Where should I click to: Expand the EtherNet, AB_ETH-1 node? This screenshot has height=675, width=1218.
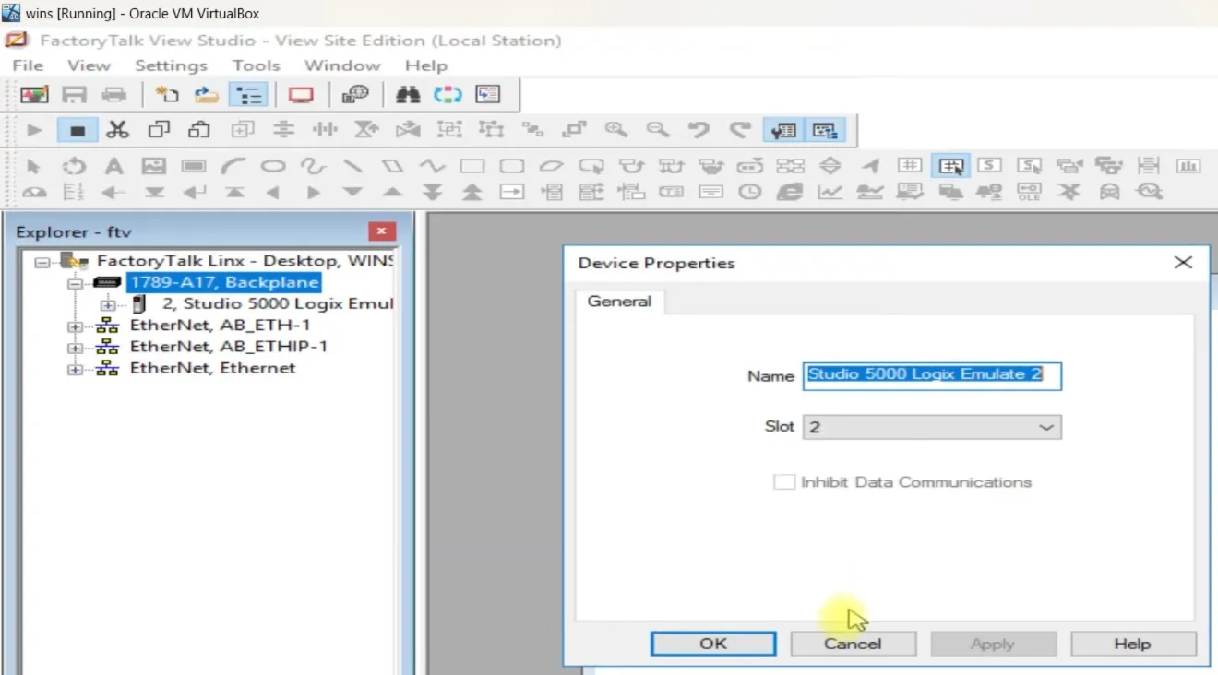click(75, 326)
